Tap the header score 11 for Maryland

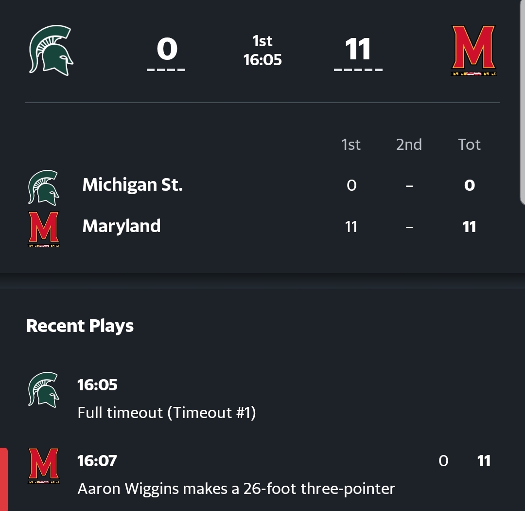tap(358, 50)
